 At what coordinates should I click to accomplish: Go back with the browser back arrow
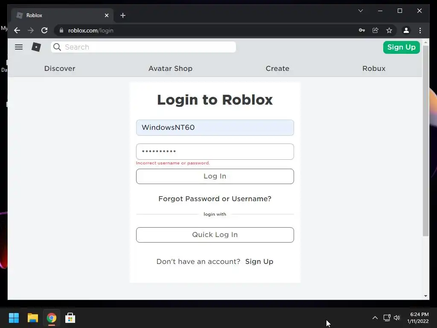click(17, 30)
